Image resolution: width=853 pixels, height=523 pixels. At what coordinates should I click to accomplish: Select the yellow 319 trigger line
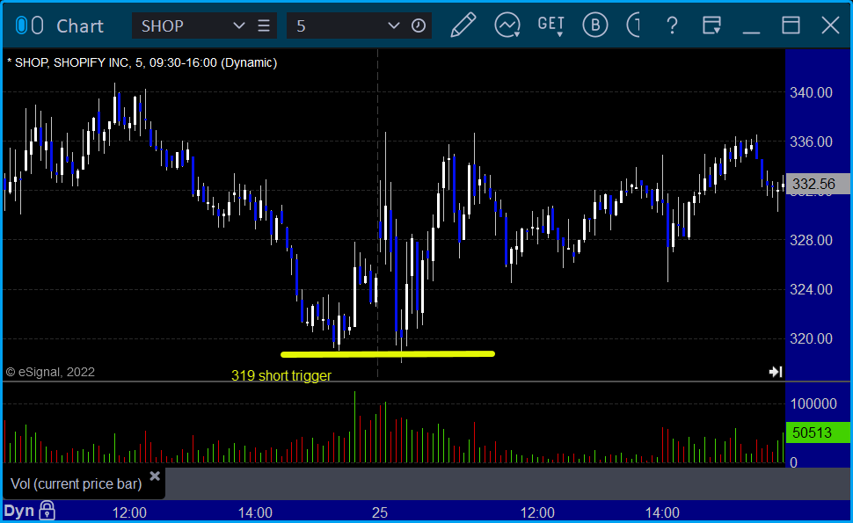coord(387,354)
